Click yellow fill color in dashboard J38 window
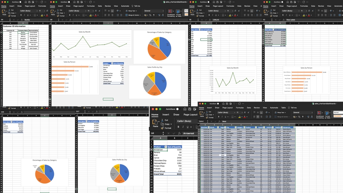 tap(90, 15)
